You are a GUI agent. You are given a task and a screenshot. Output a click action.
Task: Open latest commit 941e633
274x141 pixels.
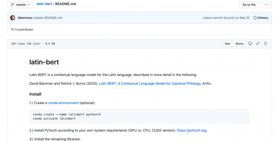229,18
